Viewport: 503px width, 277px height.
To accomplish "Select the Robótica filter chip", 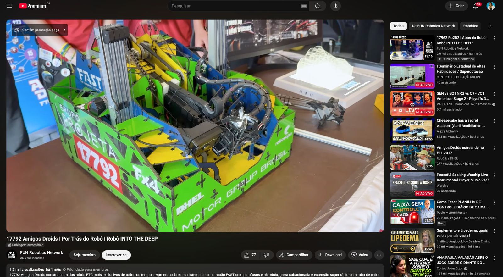I will coord(470,26).
